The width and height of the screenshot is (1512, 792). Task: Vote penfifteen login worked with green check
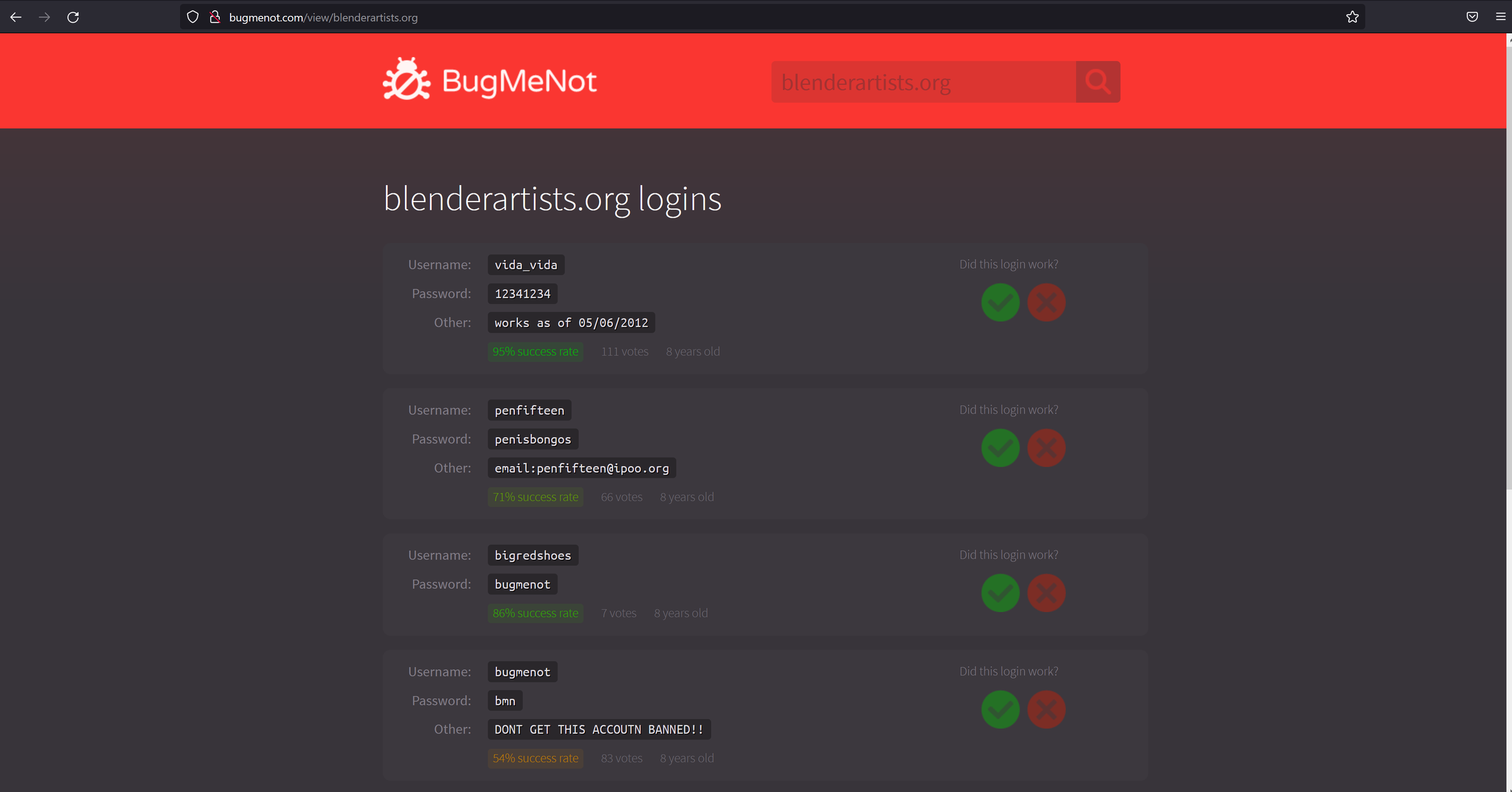click(x=1000, y=448)
